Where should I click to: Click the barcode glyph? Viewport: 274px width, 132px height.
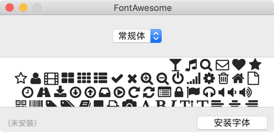[x=36, y=103]
